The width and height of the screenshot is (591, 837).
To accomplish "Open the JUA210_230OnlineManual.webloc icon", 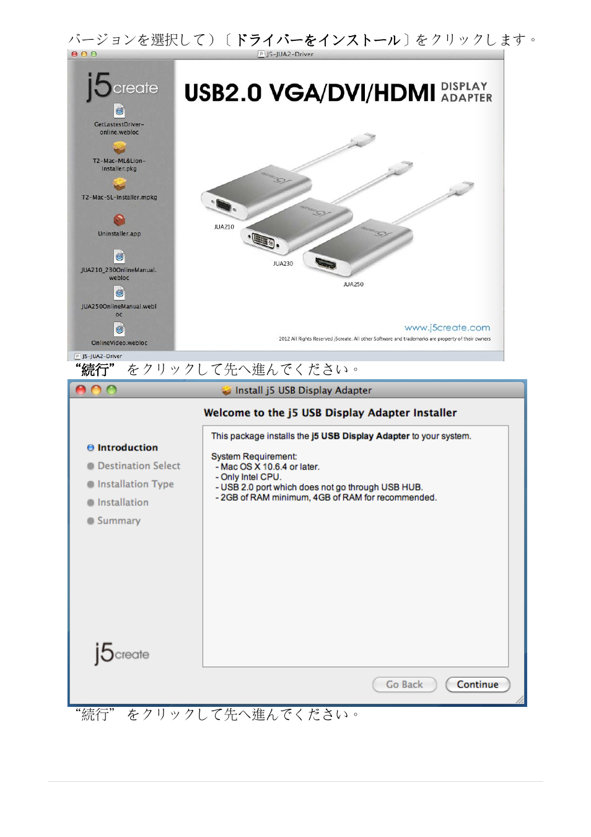I will tap(120, 256).
